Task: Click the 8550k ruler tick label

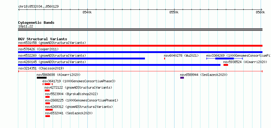Action: (x=174, y=12)
